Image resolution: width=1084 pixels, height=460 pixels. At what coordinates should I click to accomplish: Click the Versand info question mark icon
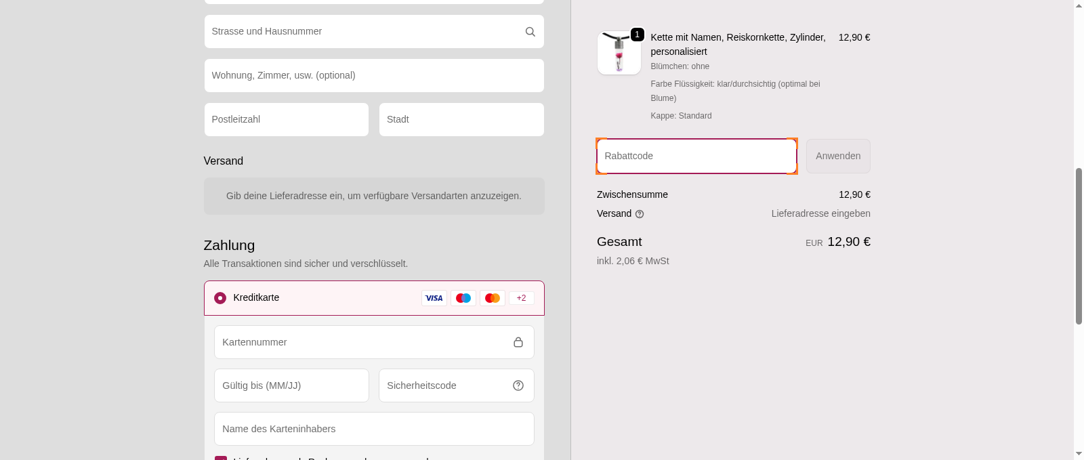639,214
